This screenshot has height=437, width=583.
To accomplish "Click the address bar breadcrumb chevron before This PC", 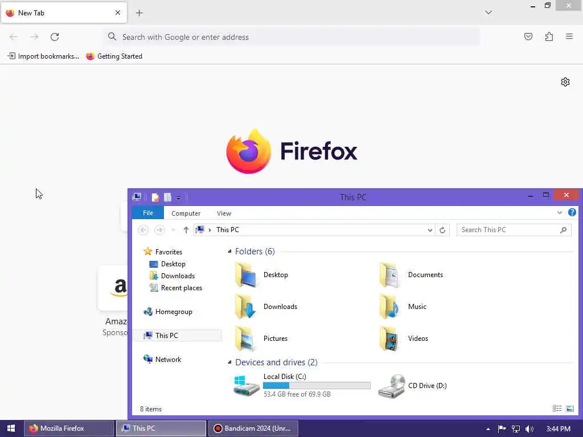I will tap(210, 230).
